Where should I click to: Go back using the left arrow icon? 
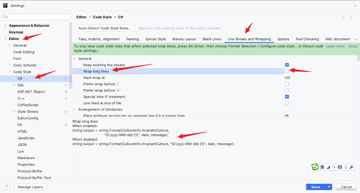click(x=344, y=17)
